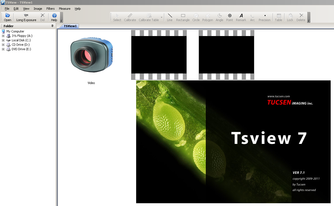Open the View menu
This screenshot has width=334, height=206.
[26, 9]
